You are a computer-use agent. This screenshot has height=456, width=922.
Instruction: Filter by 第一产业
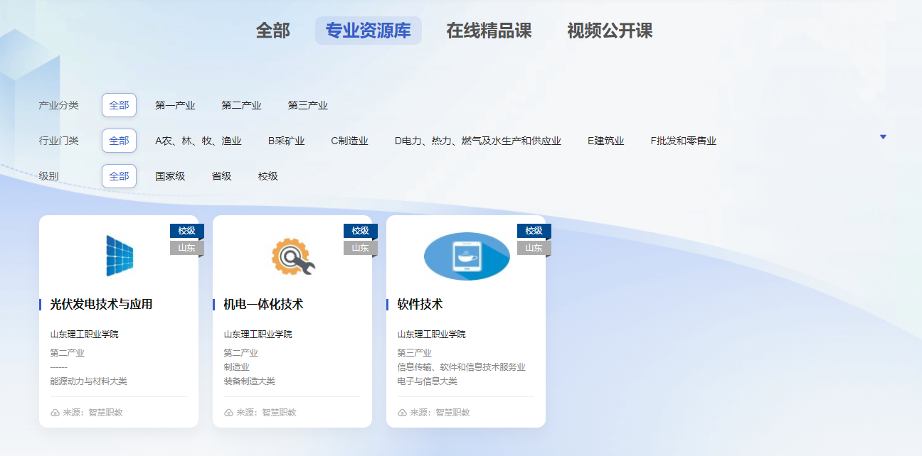[175, 105]
